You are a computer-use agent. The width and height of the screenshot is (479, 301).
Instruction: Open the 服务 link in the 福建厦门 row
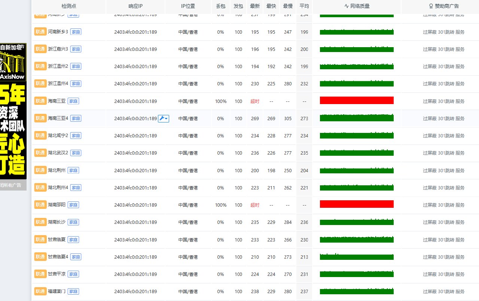click(460, 292)
